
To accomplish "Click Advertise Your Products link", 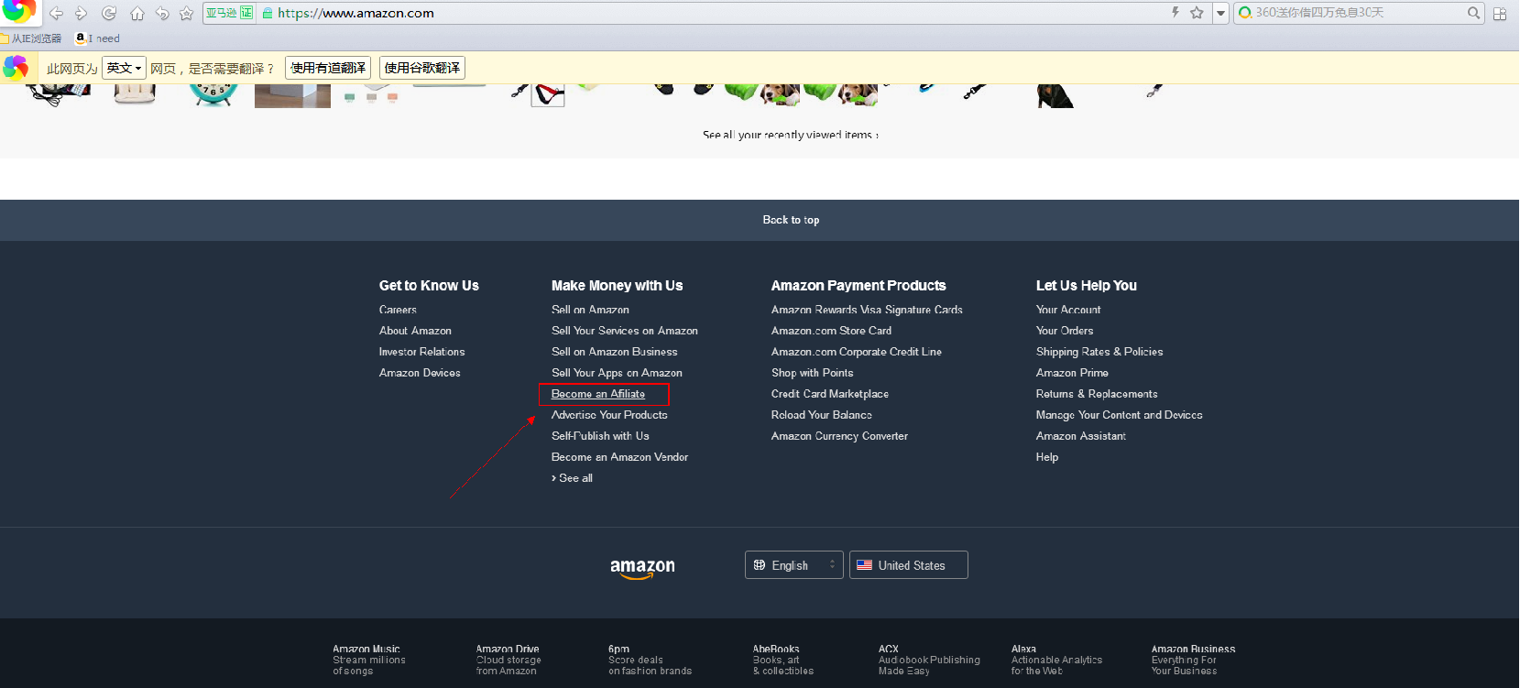I will [609, 415].
